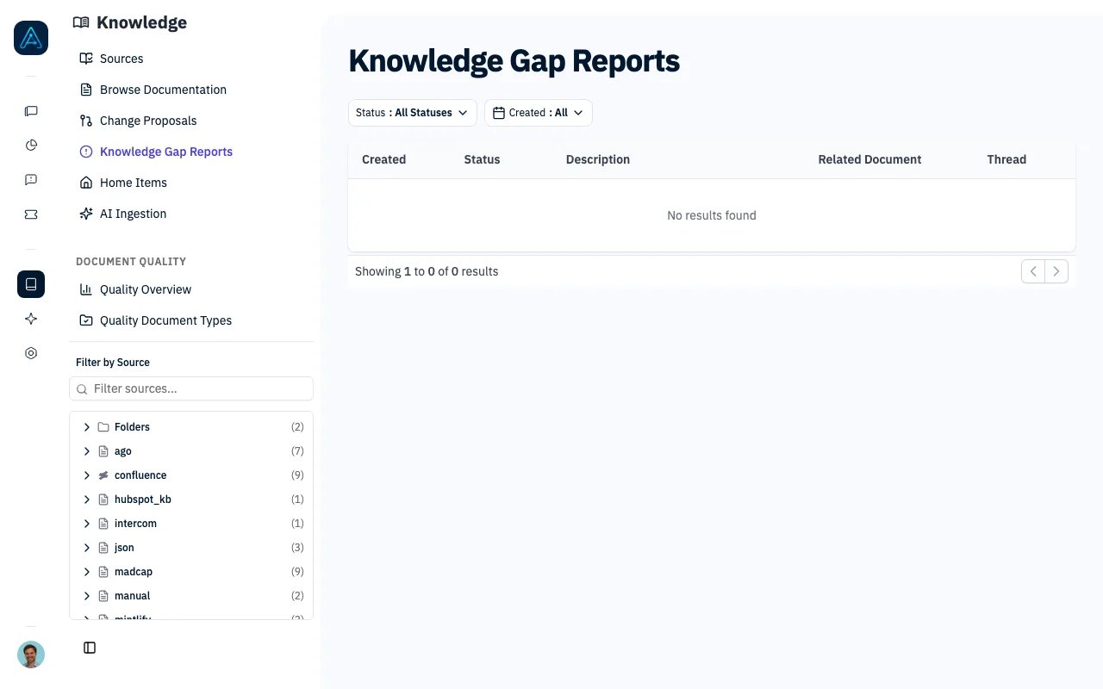This screenshot has height=689, width=1103.
Task: Click the Status column header
Action: pyautogui.click(x=482, y=159)
